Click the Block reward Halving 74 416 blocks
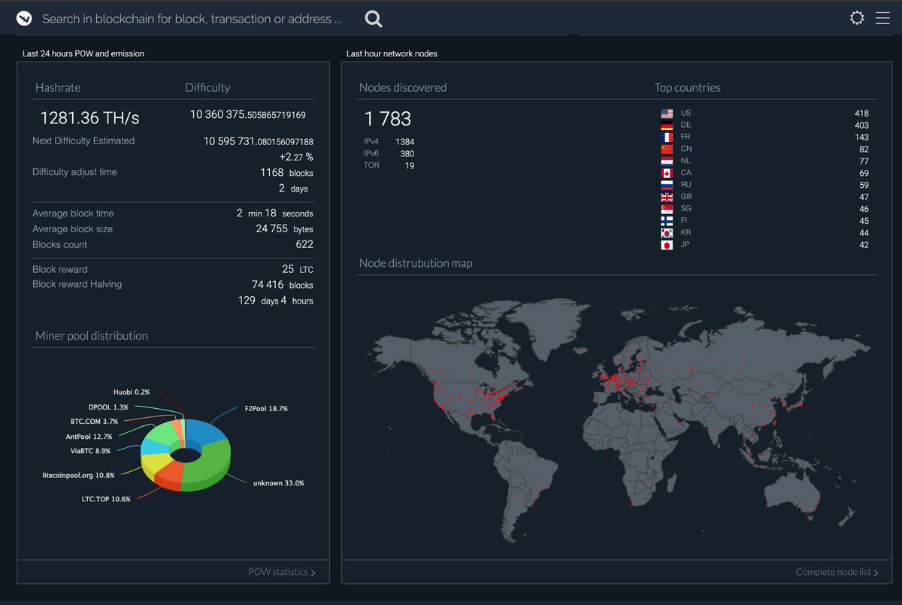 point(283,285)
